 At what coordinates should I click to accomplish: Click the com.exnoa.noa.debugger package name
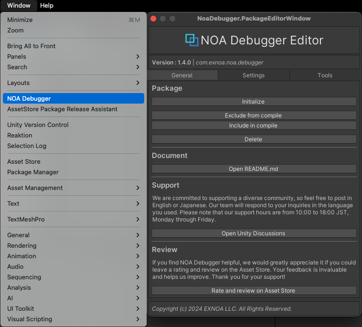[230, 63]
